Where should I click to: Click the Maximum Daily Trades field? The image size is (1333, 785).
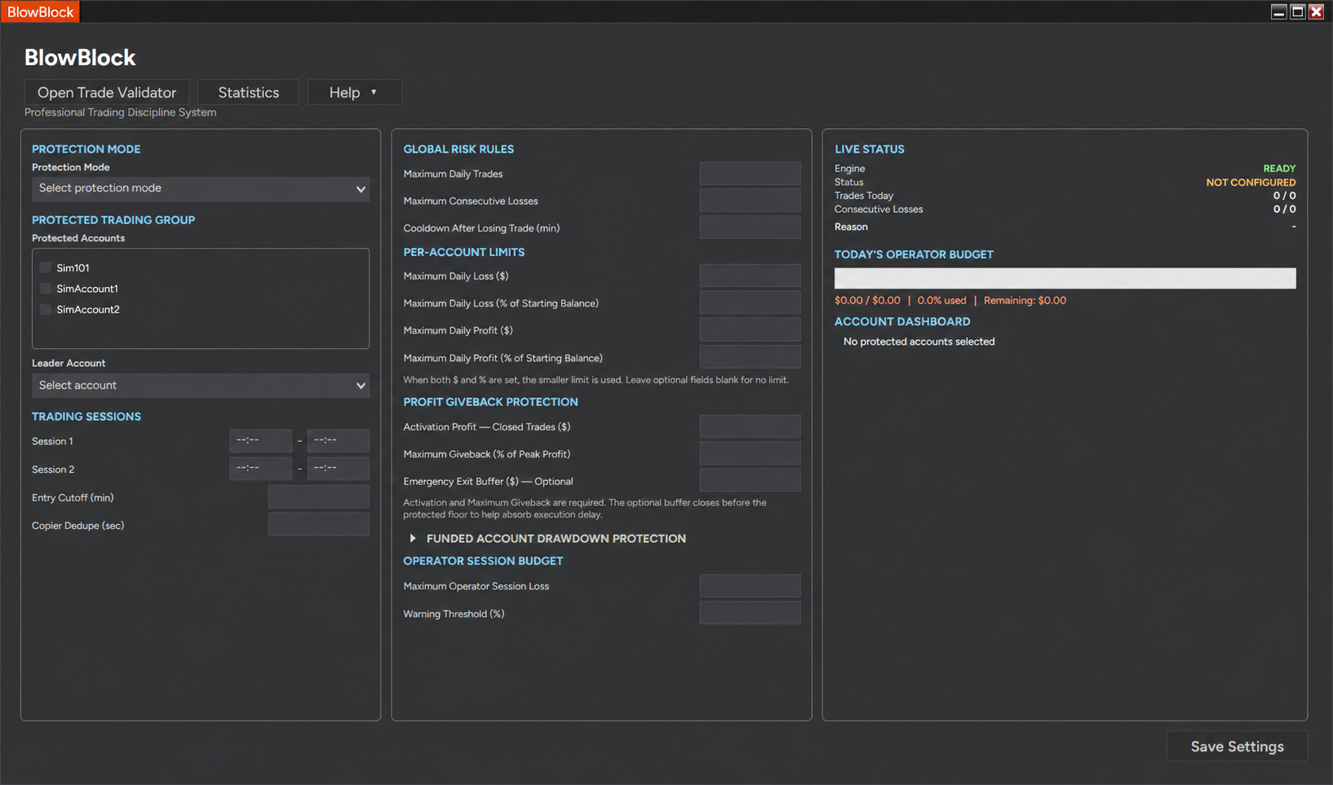pyautogui.click(x=751, y=173)
